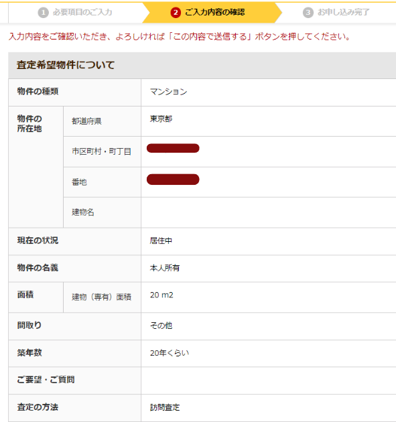Click the 居住中 current status value
This screenshot has width=396, height=422.
[x=161, y=240]
